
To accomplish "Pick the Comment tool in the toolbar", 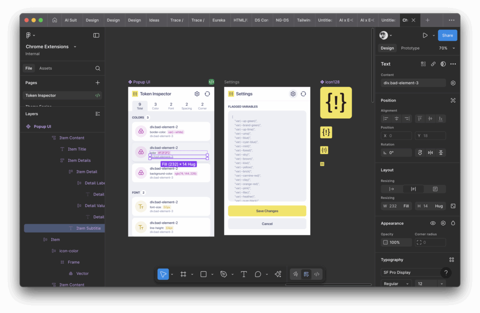I will pyautogui.click(x=258, y=274).
